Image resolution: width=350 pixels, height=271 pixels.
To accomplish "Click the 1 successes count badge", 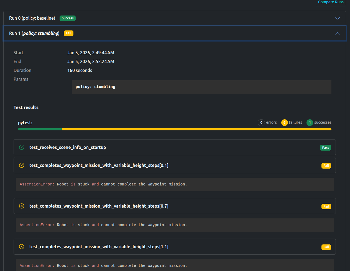I will coord(310,123).
